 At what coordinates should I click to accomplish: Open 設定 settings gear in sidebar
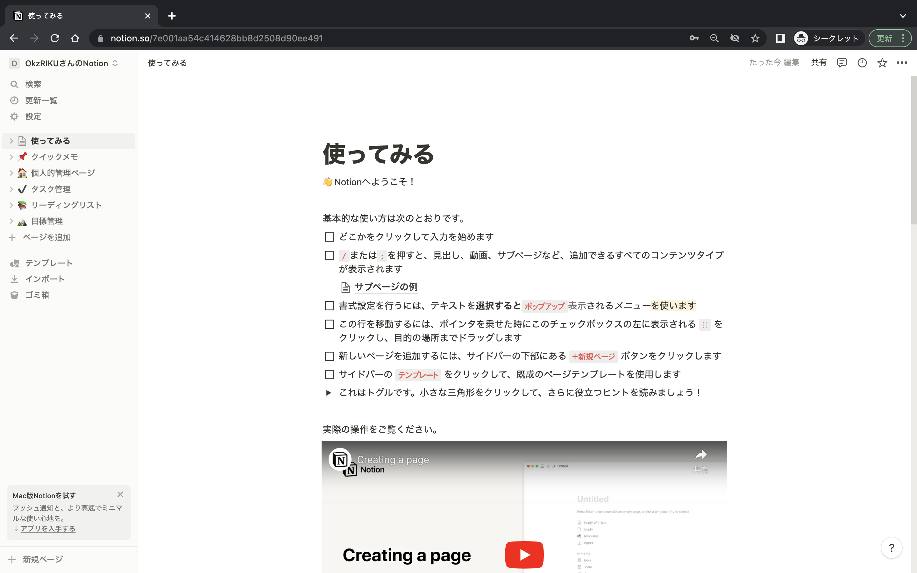coord(14,116)
